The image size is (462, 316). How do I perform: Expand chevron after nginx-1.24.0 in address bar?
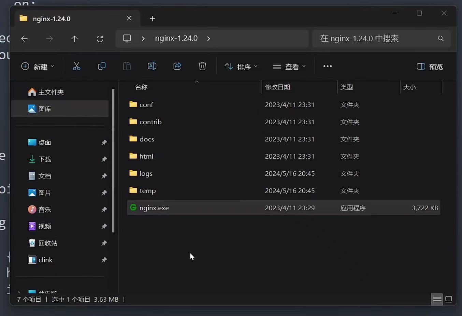208,39
